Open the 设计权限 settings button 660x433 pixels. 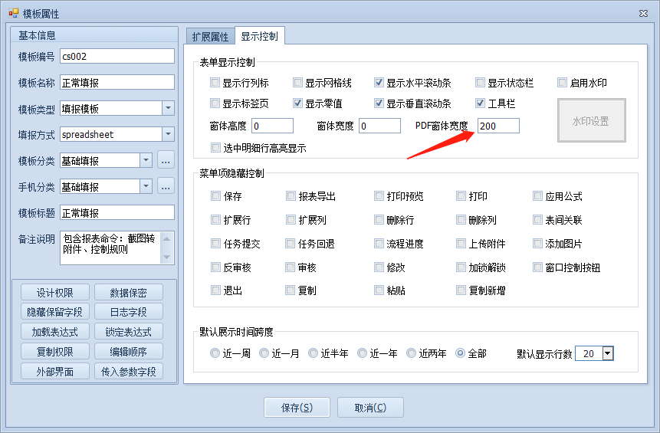pos(55,293)
